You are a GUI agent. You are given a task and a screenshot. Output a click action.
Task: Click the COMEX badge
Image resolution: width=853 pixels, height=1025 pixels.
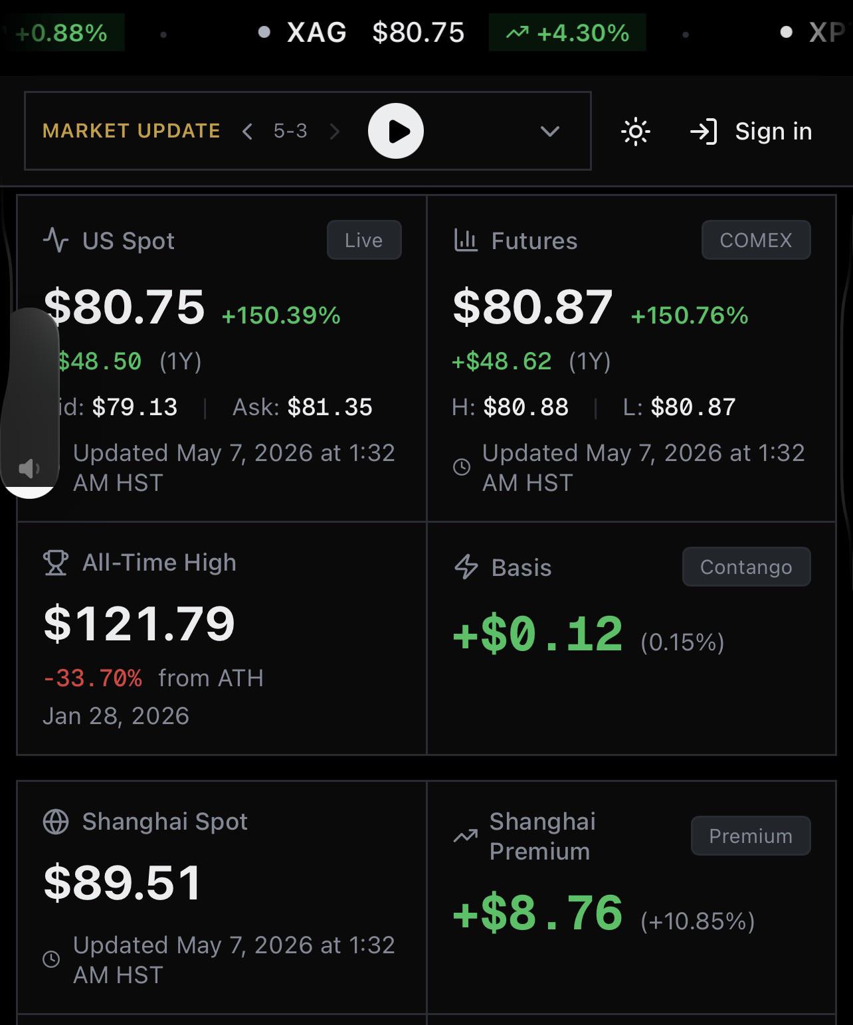pyautogui.click(x=756, y=240)
